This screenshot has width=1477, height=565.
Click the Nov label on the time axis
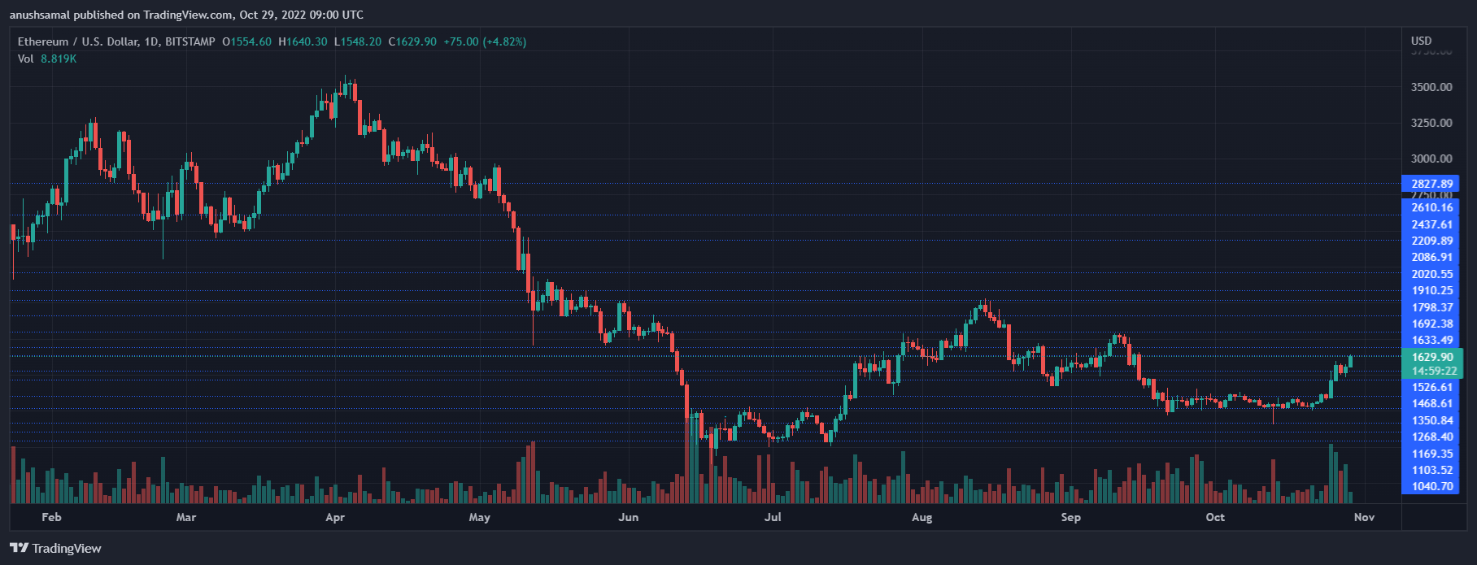click(1364, 517)
